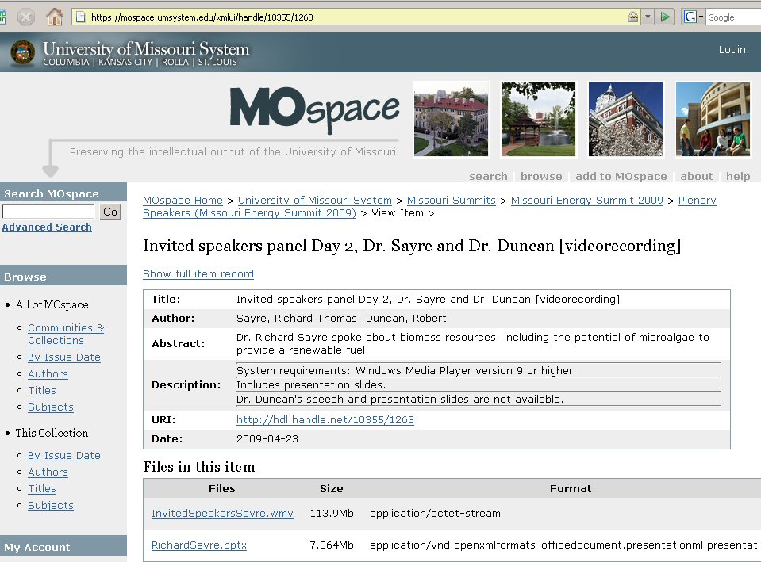Click the browser Home icon
761x562 pixels.
tap(54, 17)
